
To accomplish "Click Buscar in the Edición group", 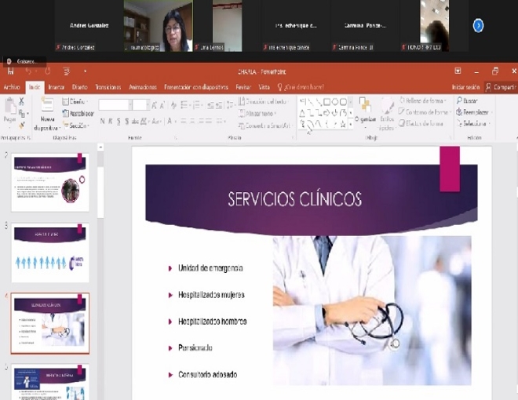I will [467, 100].
